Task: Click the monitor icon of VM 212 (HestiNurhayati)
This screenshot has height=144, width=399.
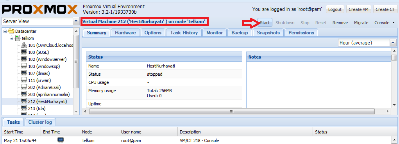Action: pyautogui.click(x=24, y=101)
